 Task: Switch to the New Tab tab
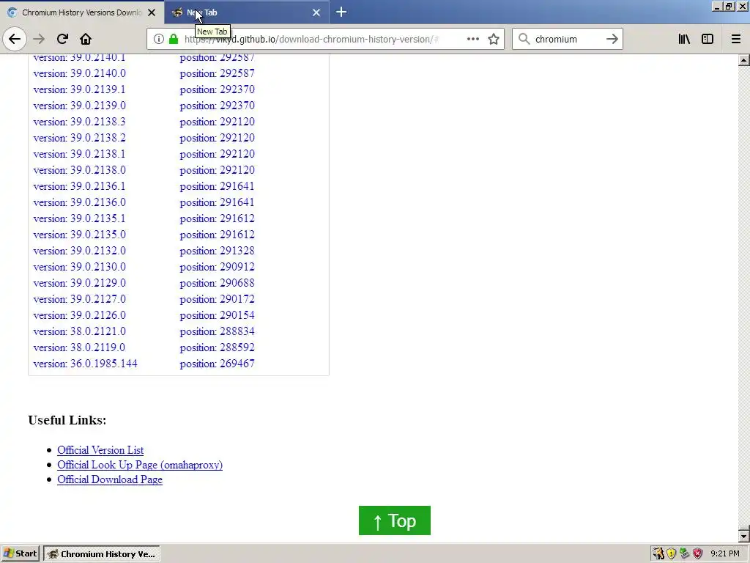[246, 12]
